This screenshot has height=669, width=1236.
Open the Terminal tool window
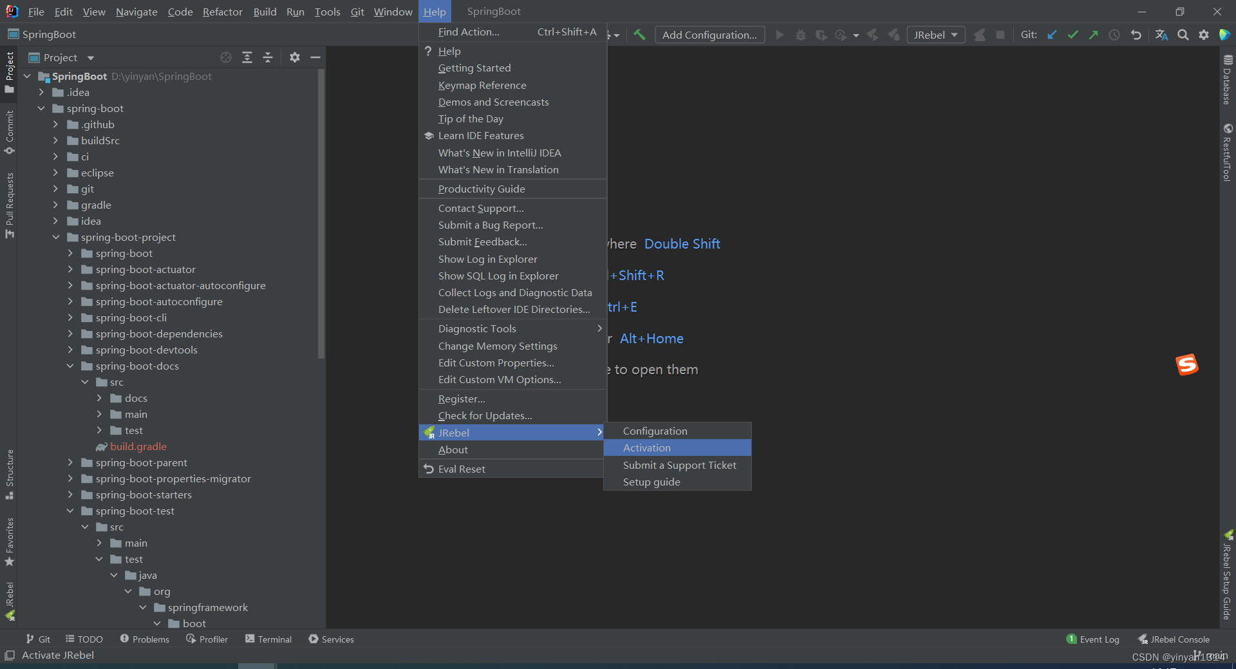268,639
